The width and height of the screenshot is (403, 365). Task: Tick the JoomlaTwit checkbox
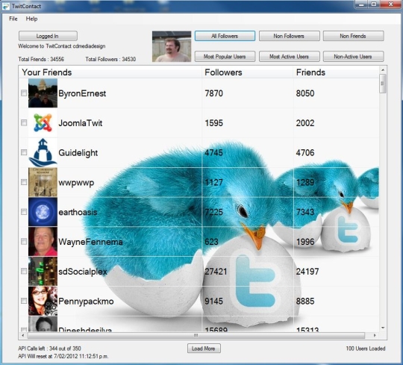pyautogui.click(x=24, y=122)
